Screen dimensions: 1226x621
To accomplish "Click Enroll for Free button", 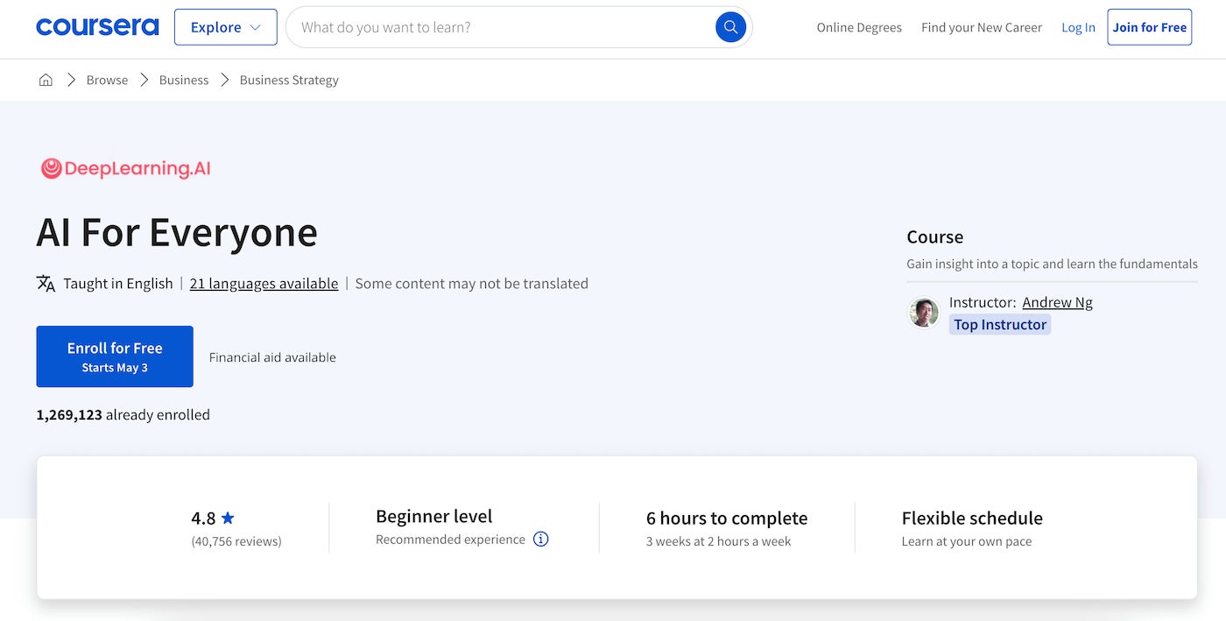I will point(115,356).
